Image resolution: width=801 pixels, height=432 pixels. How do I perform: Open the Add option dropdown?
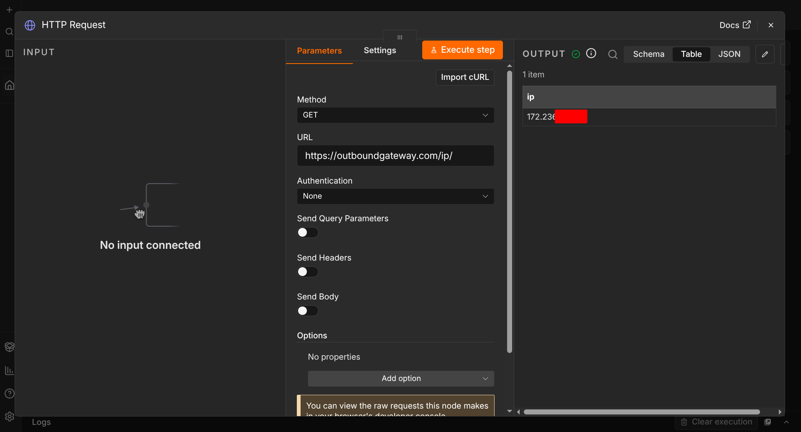[401, 378]
